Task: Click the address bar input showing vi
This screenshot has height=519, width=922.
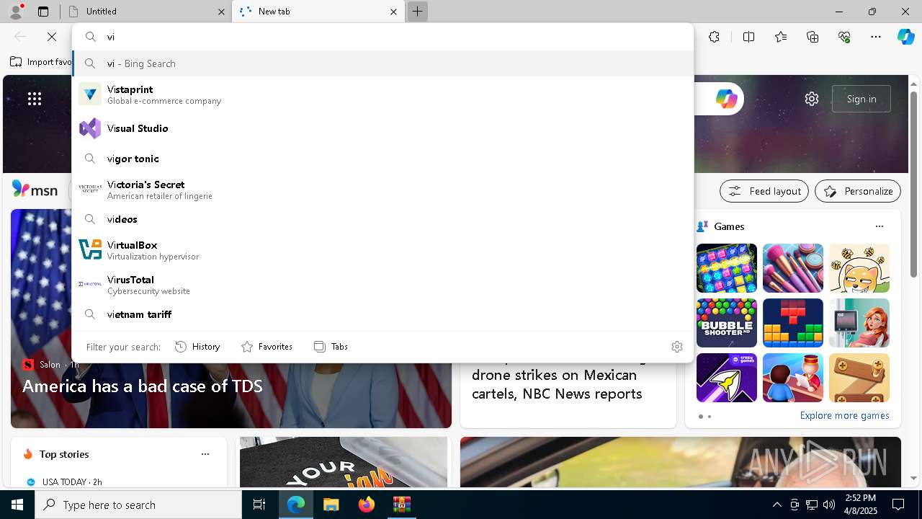Action: (383, 37)
